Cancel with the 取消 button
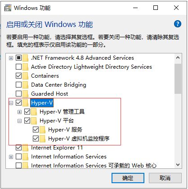This screenshot has width=188, height=189. [165, 178]
